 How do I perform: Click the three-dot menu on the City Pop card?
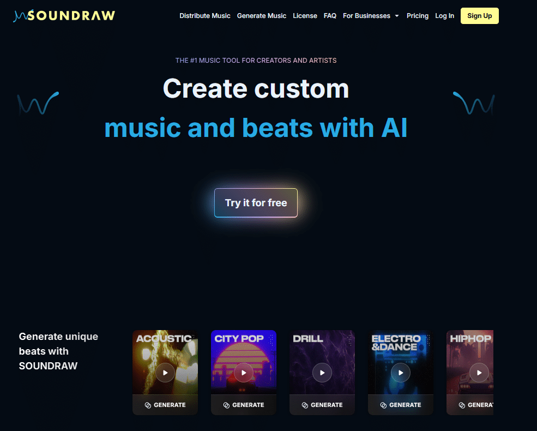pos(271,340)
